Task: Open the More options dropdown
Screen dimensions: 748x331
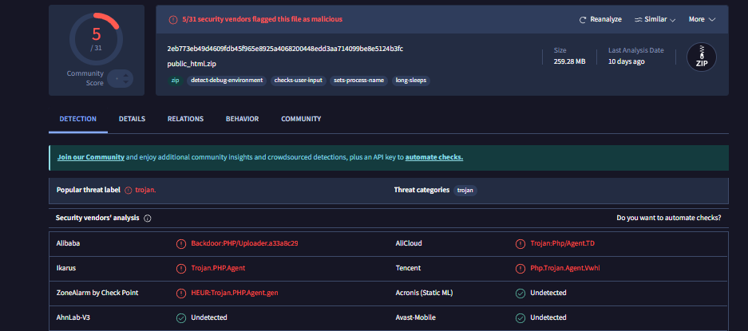Action: click(x=702, y=19)
